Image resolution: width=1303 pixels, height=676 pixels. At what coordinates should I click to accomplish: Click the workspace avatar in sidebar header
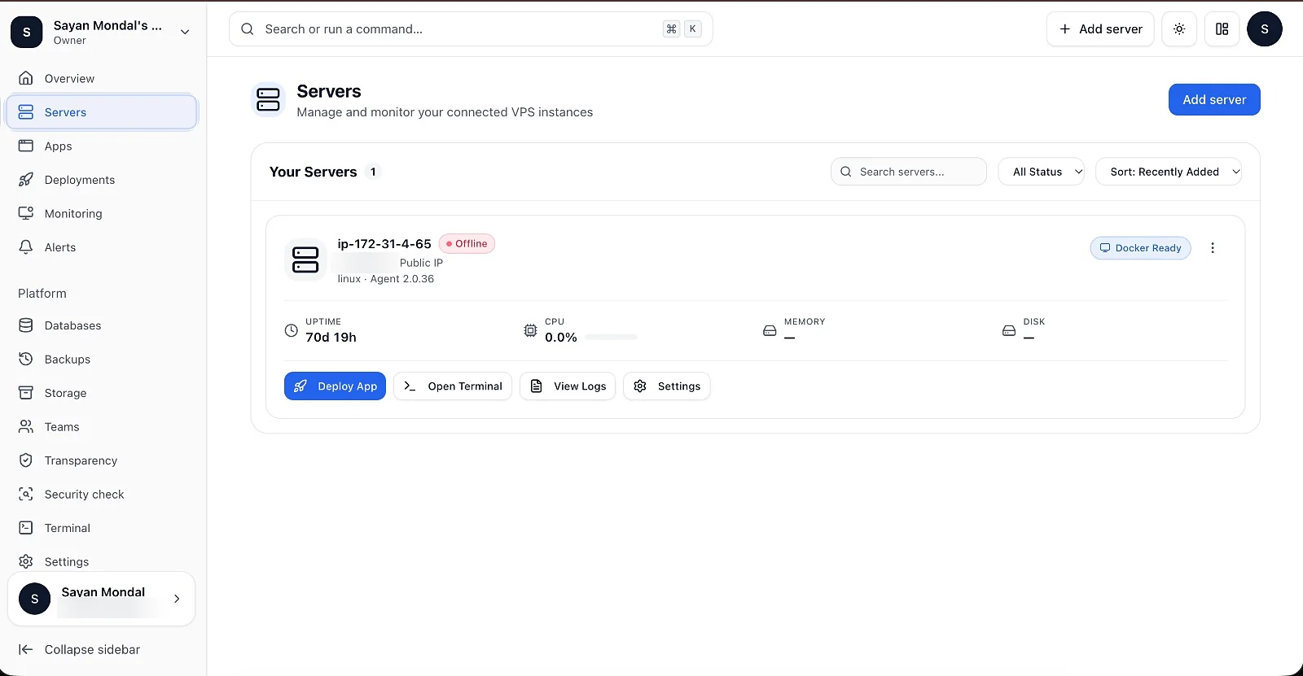27,32
